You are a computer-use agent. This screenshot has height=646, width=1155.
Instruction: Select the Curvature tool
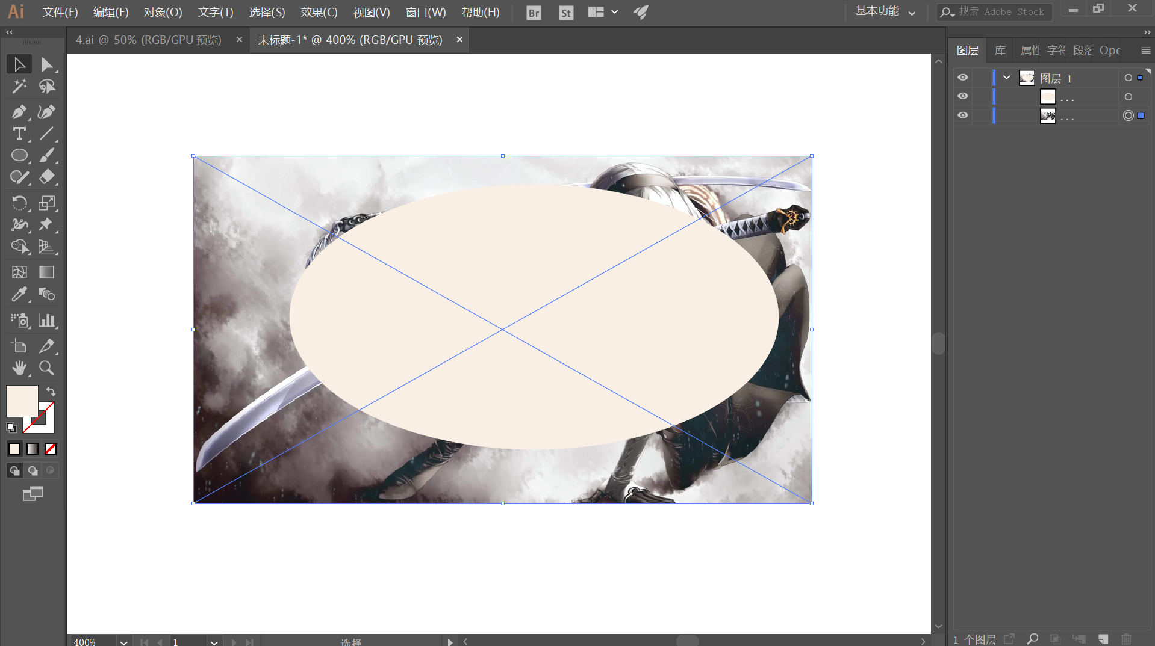pos(46,112)
